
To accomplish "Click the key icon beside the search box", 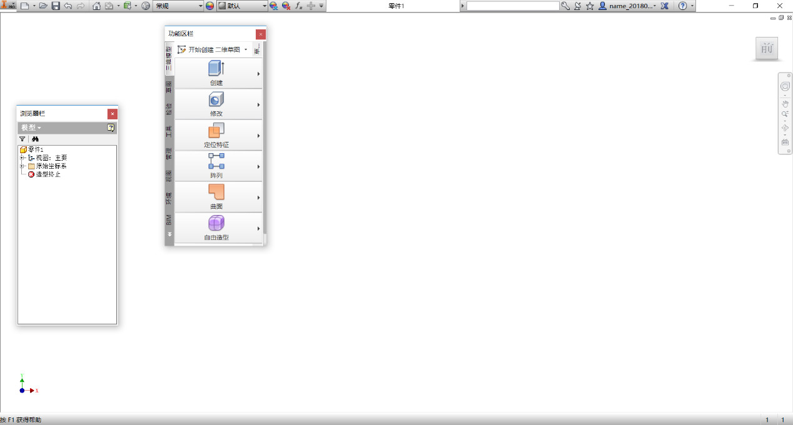I will 565,6.
